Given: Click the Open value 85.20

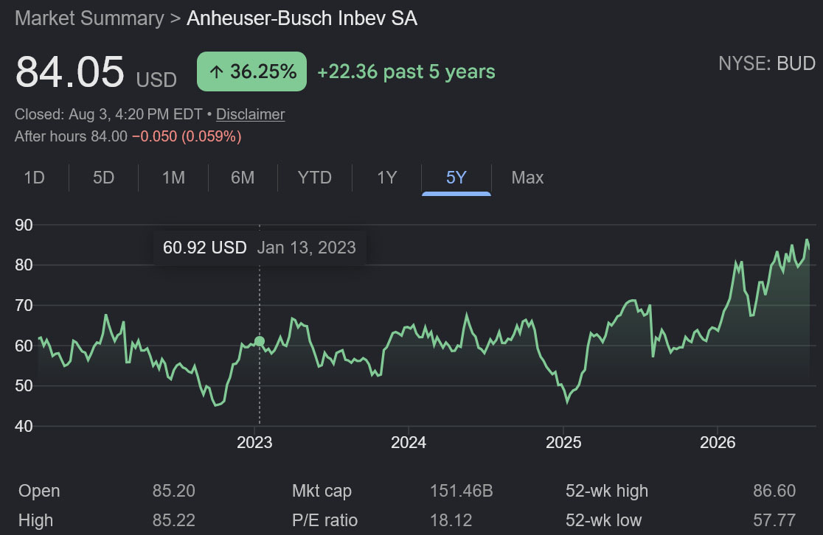Looking at the screenshot, I should point(174,491).
